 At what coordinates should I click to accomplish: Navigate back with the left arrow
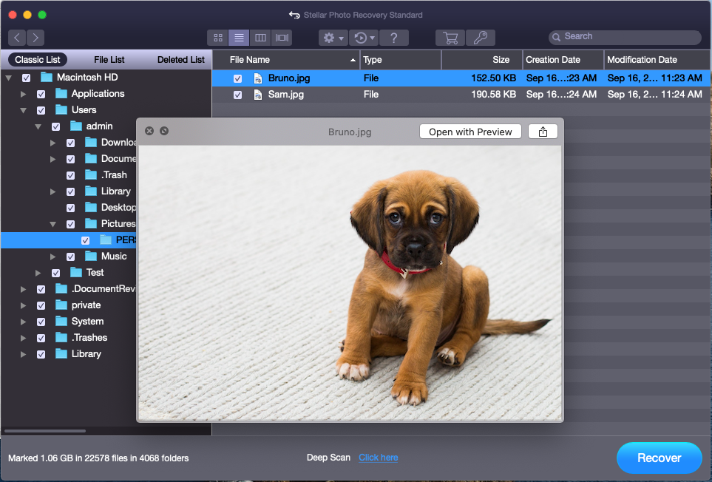coord(17,38)
